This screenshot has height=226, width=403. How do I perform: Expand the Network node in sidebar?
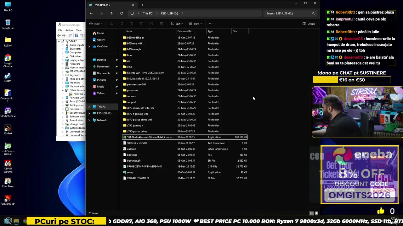pos(89,120)
